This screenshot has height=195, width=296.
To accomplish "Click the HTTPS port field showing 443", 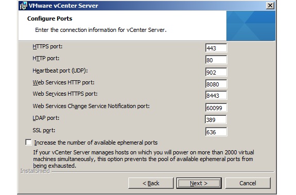I will pyautogui.click(x=216, y=48).
